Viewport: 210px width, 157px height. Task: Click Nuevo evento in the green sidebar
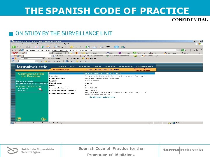tap(24, 81)
